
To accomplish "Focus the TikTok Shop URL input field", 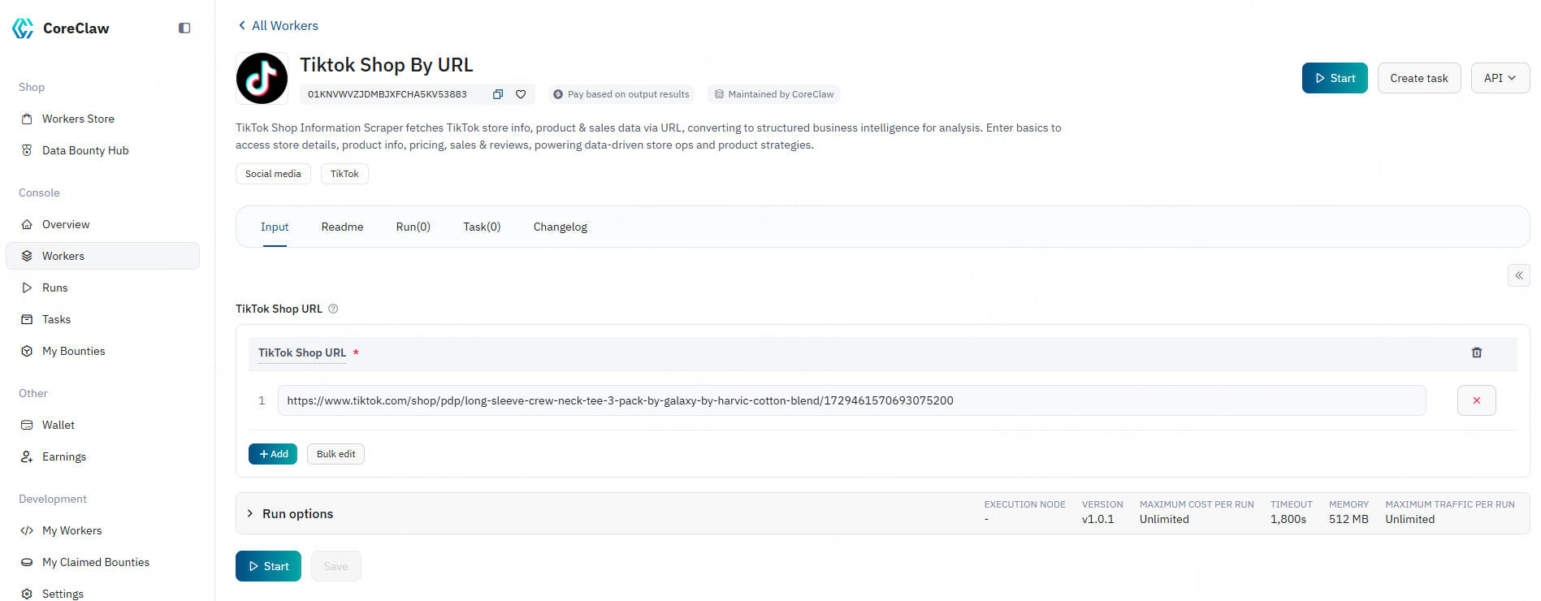I will pos(851,400).
